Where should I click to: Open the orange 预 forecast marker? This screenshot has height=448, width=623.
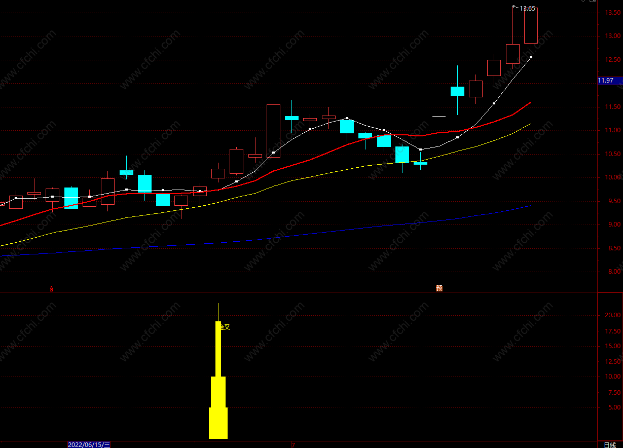point(439,288)
